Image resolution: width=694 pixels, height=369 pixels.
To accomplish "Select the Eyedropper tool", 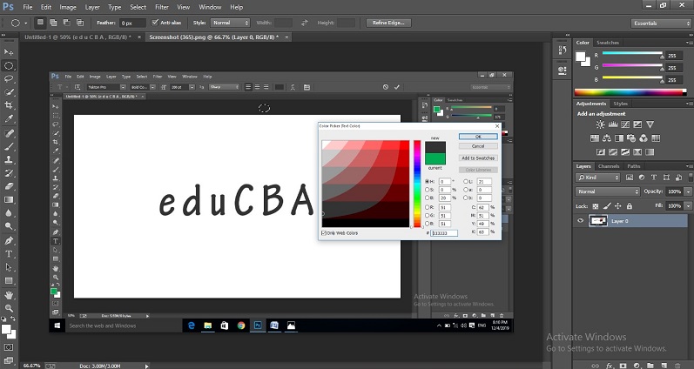I will click(x=9, y=118).
